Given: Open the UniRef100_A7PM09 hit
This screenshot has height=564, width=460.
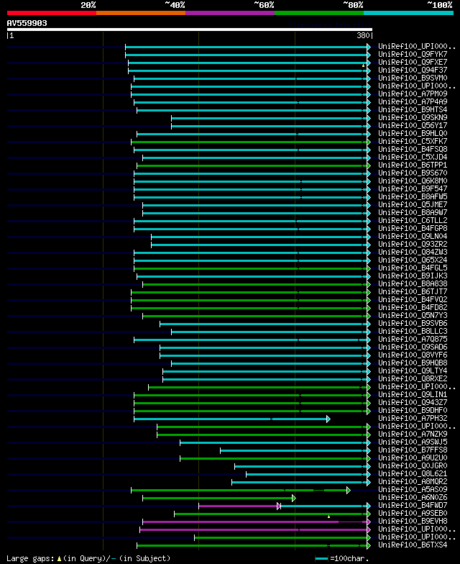Looking at the screenshot, I should click(x=413, y=94).
